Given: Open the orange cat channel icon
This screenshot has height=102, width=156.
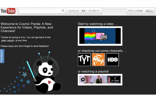Looking at the screenshot, I should (x=98, y=60).
